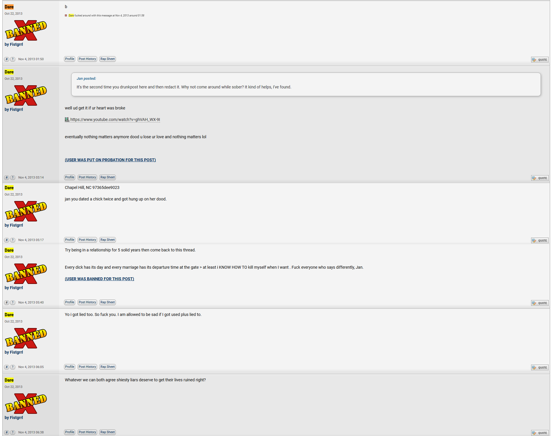The image size is (553, 436).
Task: Click # permalink icon on 03:14 post
Action: [7, 177]
